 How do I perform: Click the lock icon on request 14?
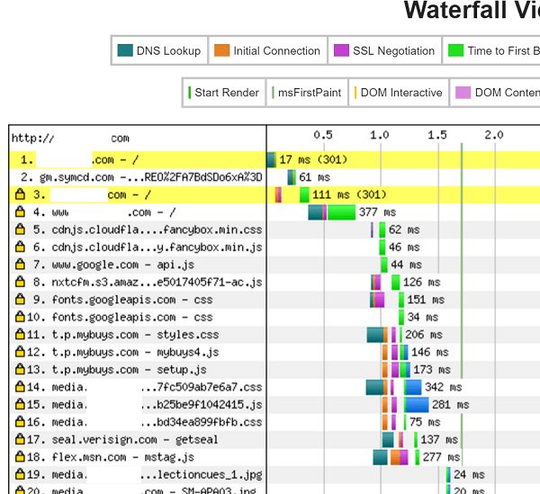(21, 387)
